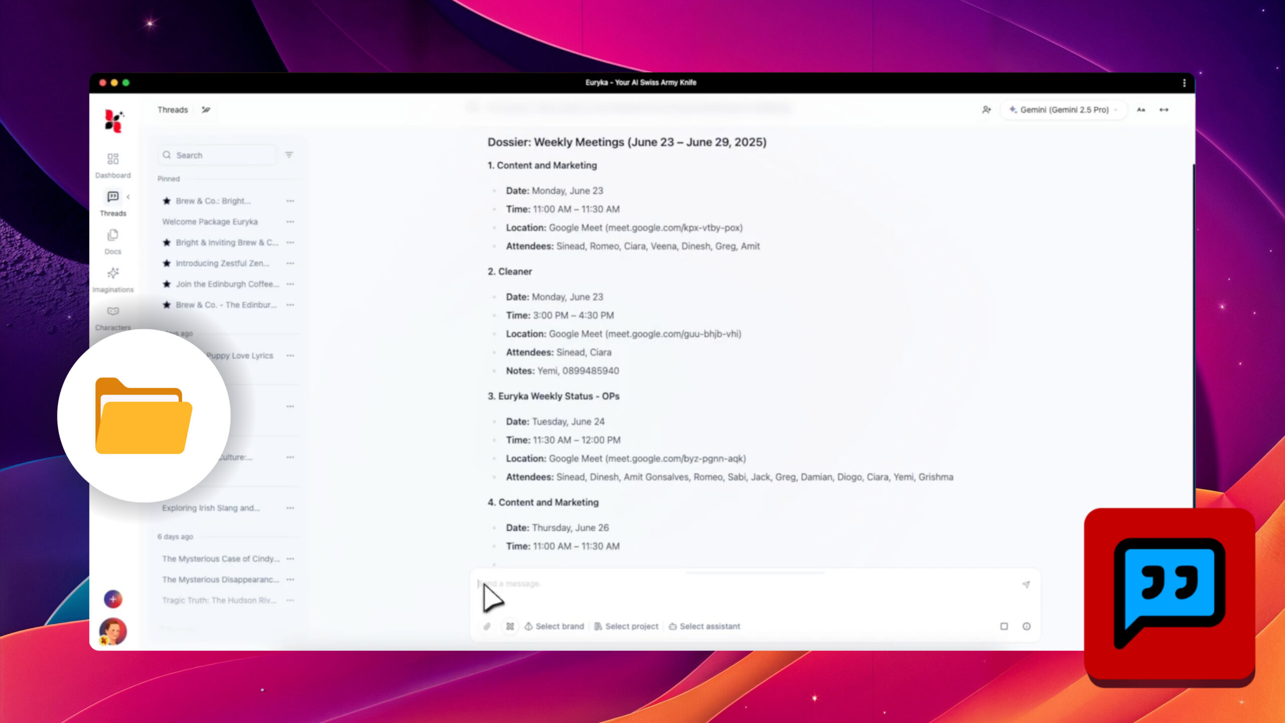
Task: Click the Select assistant button
Action: 705,626
